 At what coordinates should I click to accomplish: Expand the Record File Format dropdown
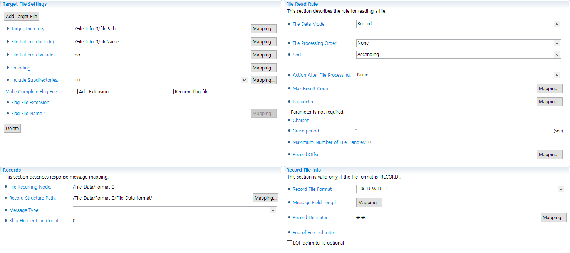click(460, 189)
